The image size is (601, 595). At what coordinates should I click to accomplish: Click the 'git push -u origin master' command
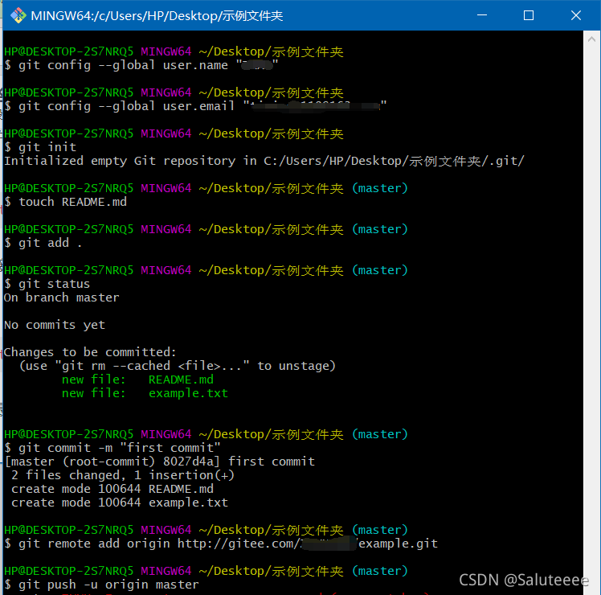(x=101, y=585)
